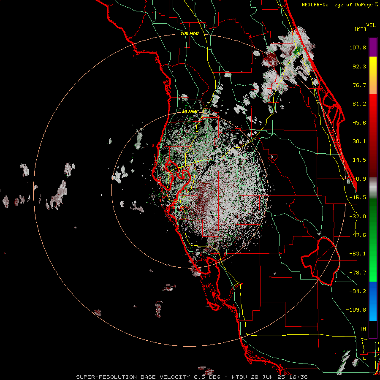This screenshot has height=380, width=380.
Task: Click the -47.6 scale value
Action: point(358,235)
